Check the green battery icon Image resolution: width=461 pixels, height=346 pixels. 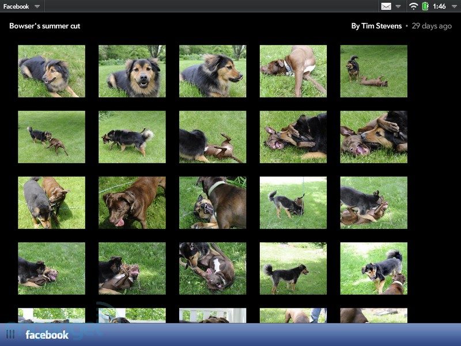(x=425, y=6)
